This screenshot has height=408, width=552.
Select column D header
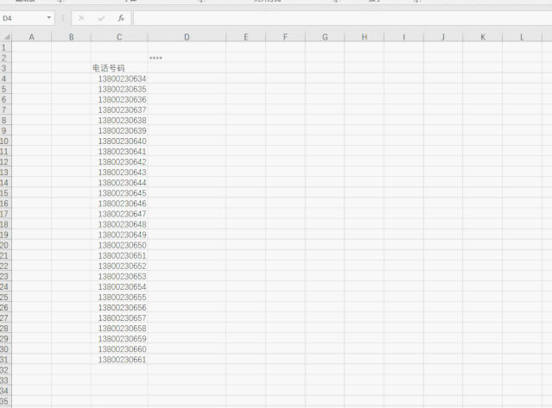(x=187, y=37)
